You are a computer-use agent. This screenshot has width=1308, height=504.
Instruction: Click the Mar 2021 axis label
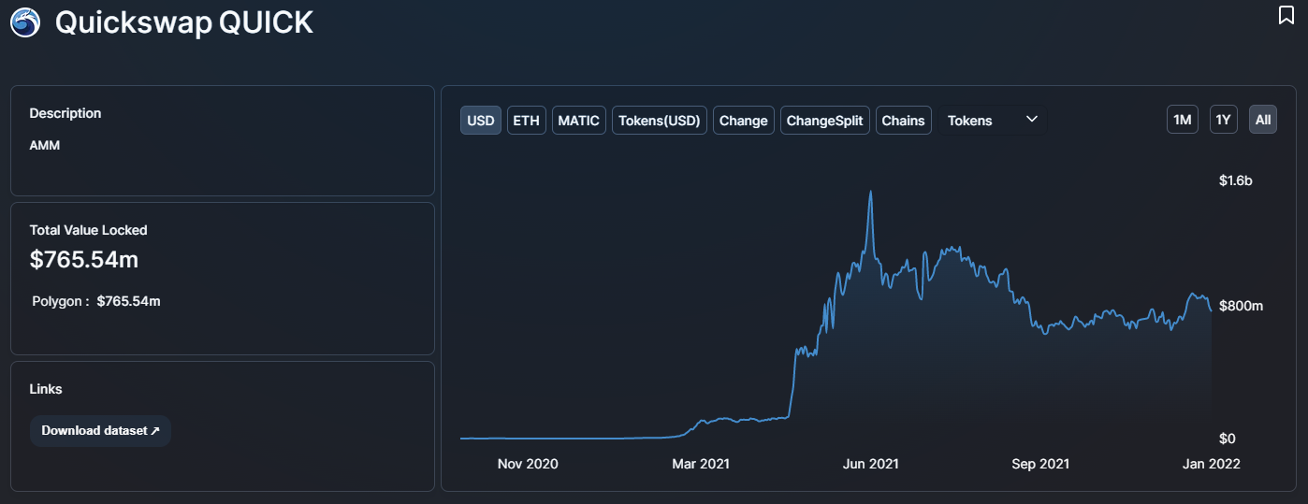(701, 464)
